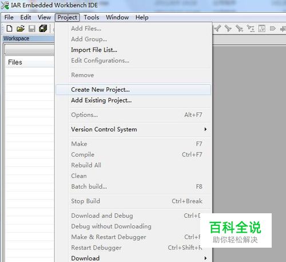Click the IAR application icon in the title bar
Image resolution: width=286 pixels, height=262 pixels.
click(x=5, y=5)
